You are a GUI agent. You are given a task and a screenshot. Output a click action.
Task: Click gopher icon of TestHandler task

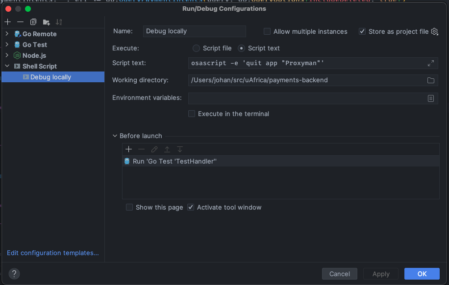tap(127, 162)
